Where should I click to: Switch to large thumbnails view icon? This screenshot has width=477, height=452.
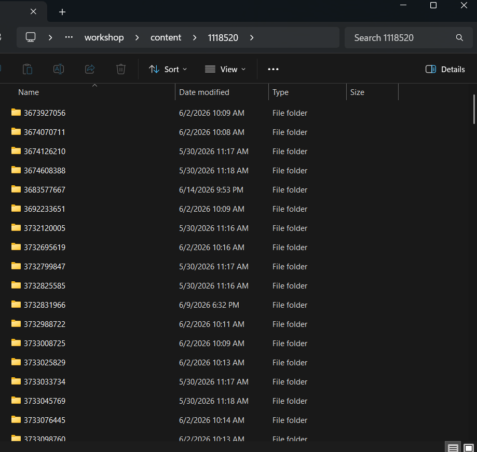click(x=469, y=448)
